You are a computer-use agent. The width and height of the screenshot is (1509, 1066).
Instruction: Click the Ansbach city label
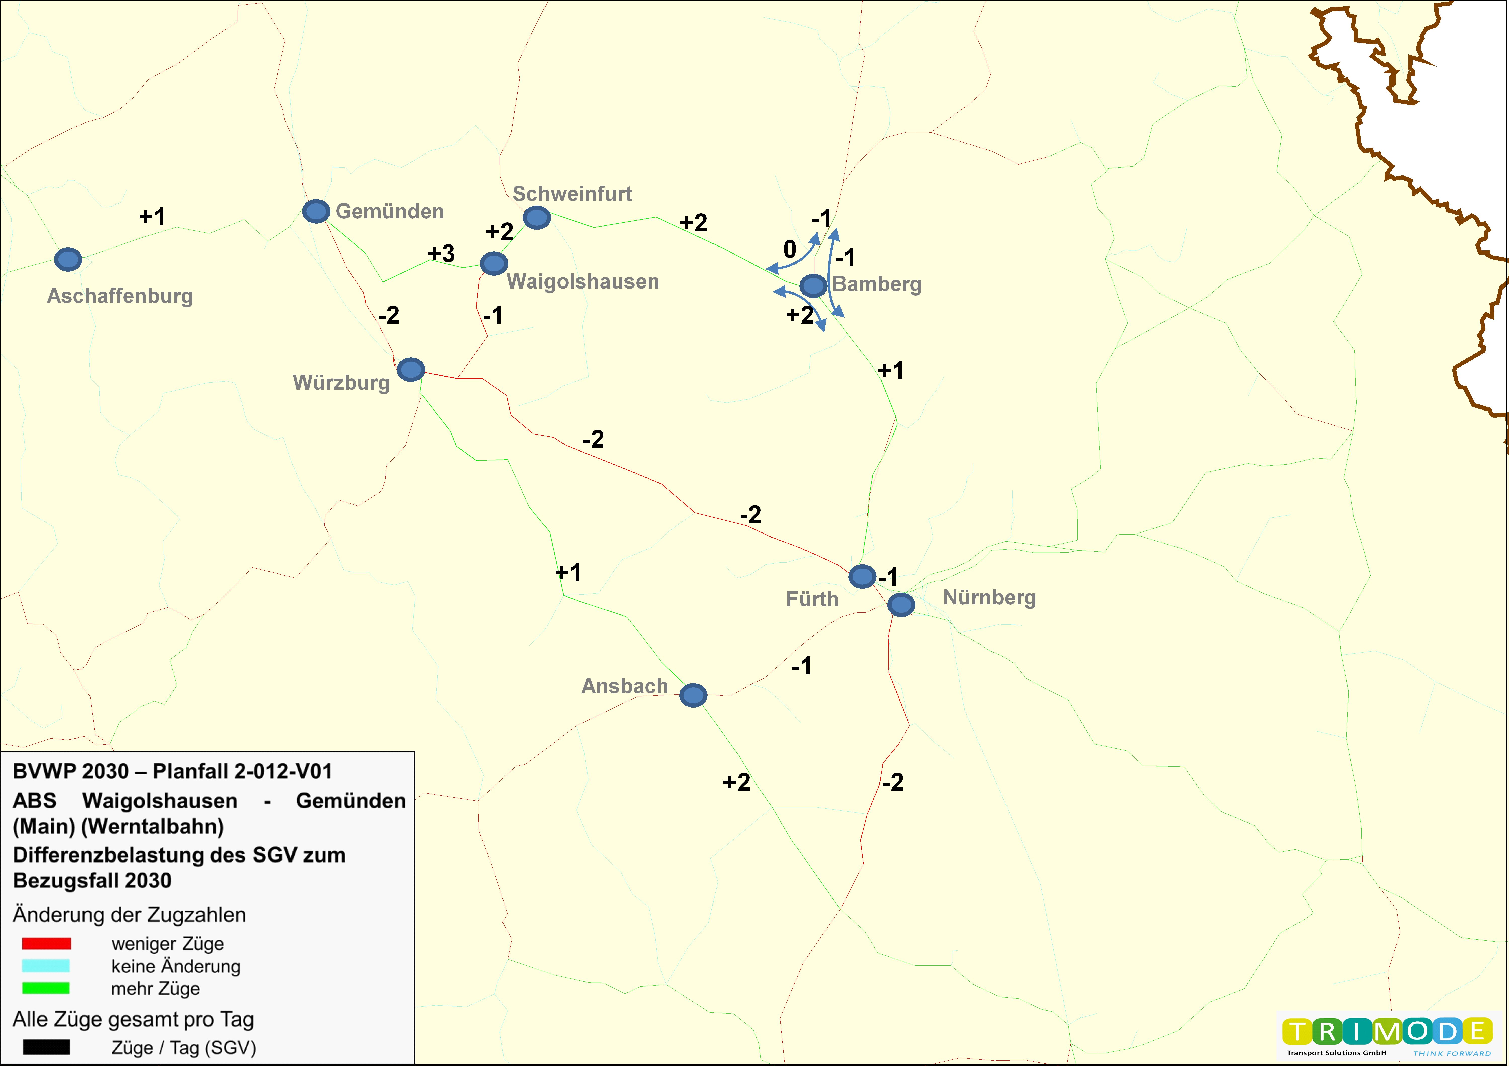(x=625, y=686)
